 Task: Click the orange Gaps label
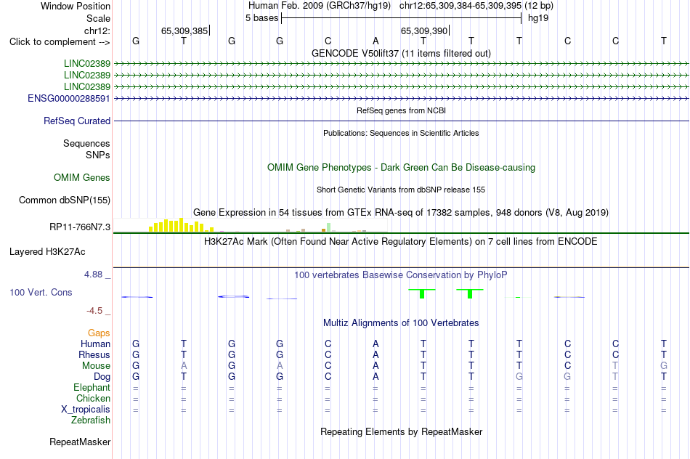point(99,333)
